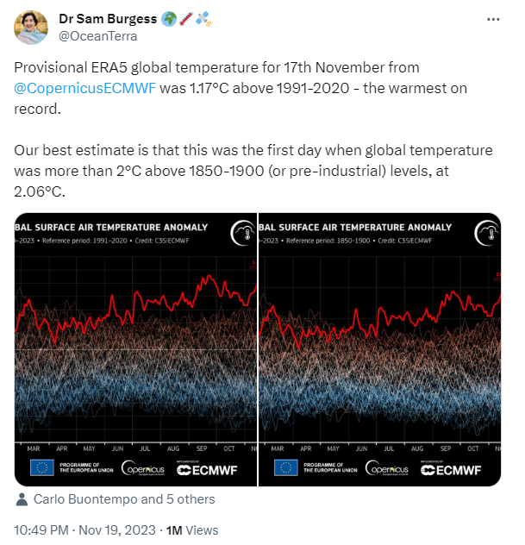Click the tagged people person icon
Image resolution: width=525 pixels, height=545 pixels.
22,499
